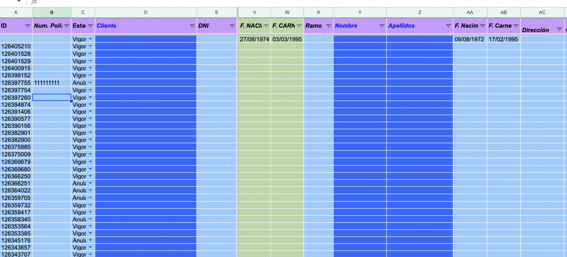
Task: Select the date cell 17/02/1995
Action: point(503,39)
